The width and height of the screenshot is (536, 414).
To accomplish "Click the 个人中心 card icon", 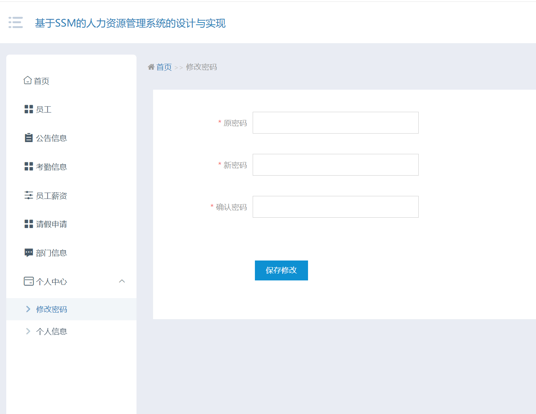I will pyautogui.click(x=28, y=281).
